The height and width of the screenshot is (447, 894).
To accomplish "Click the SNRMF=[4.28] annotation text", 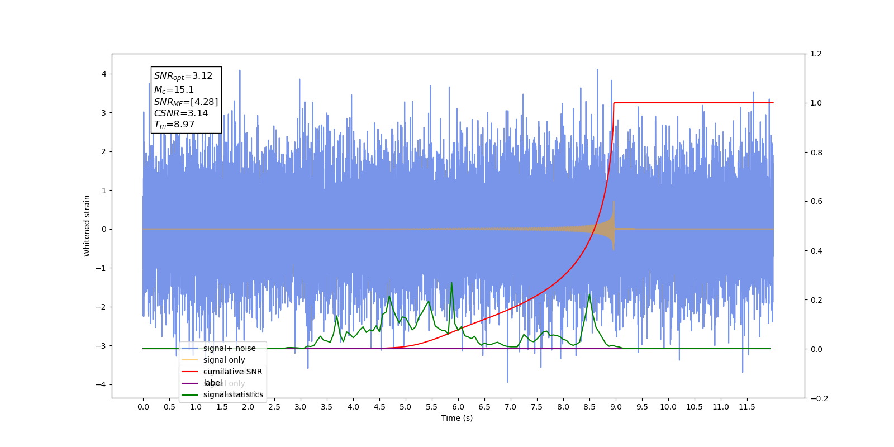I will [186, 102].
